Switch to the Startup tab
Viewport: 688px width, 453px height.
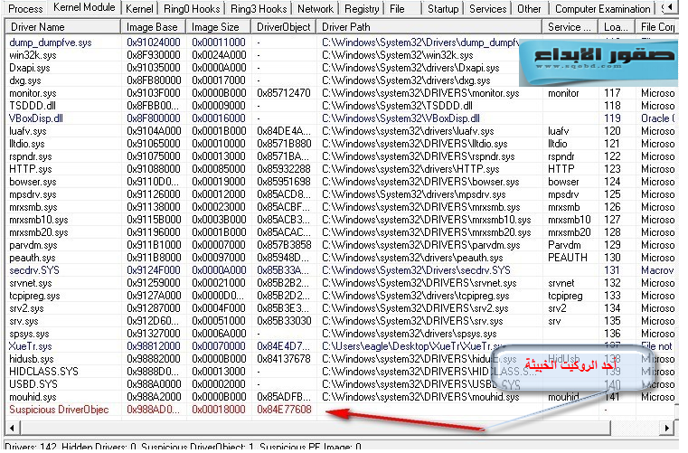[x=443, y=8]
